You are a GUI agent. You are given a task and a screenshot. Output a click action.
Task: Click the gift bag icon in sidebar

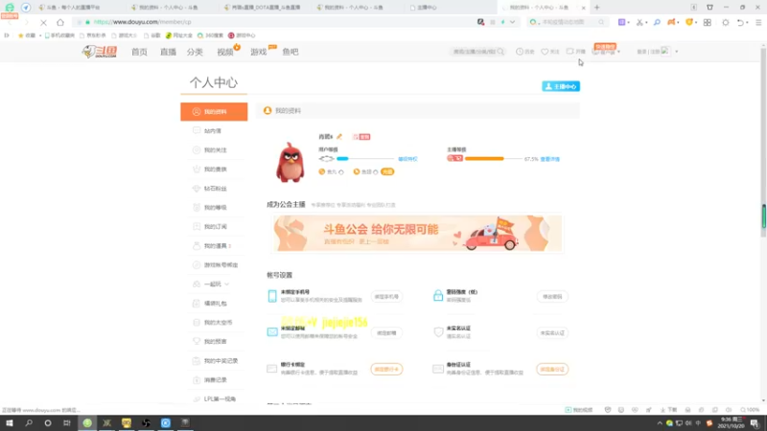pos(197,303)
